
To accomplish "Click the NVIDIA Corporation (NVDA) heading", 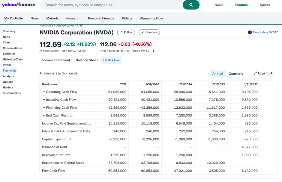I will 76,33.
